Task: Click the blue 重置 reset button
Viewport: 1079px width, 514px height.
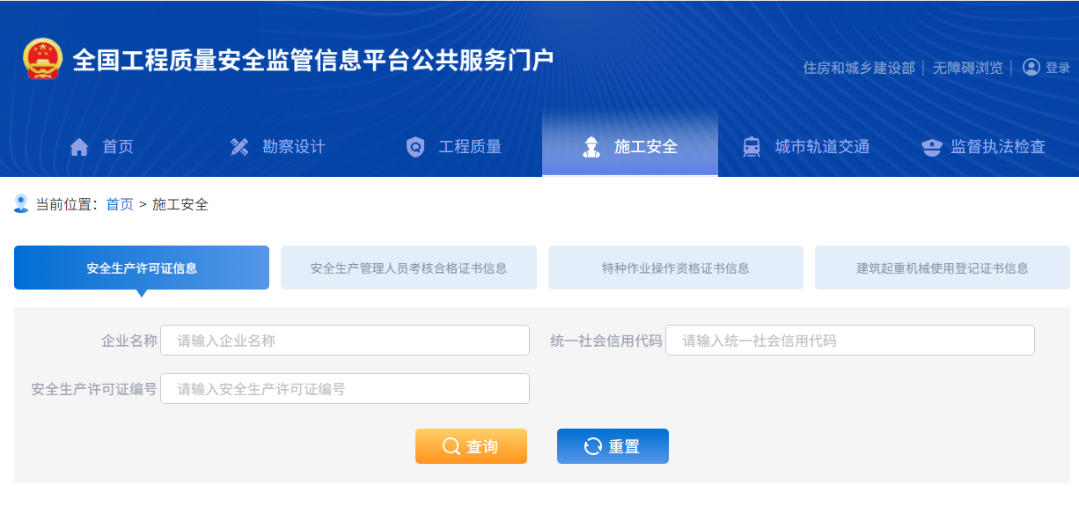Action: tap(613, 446)
